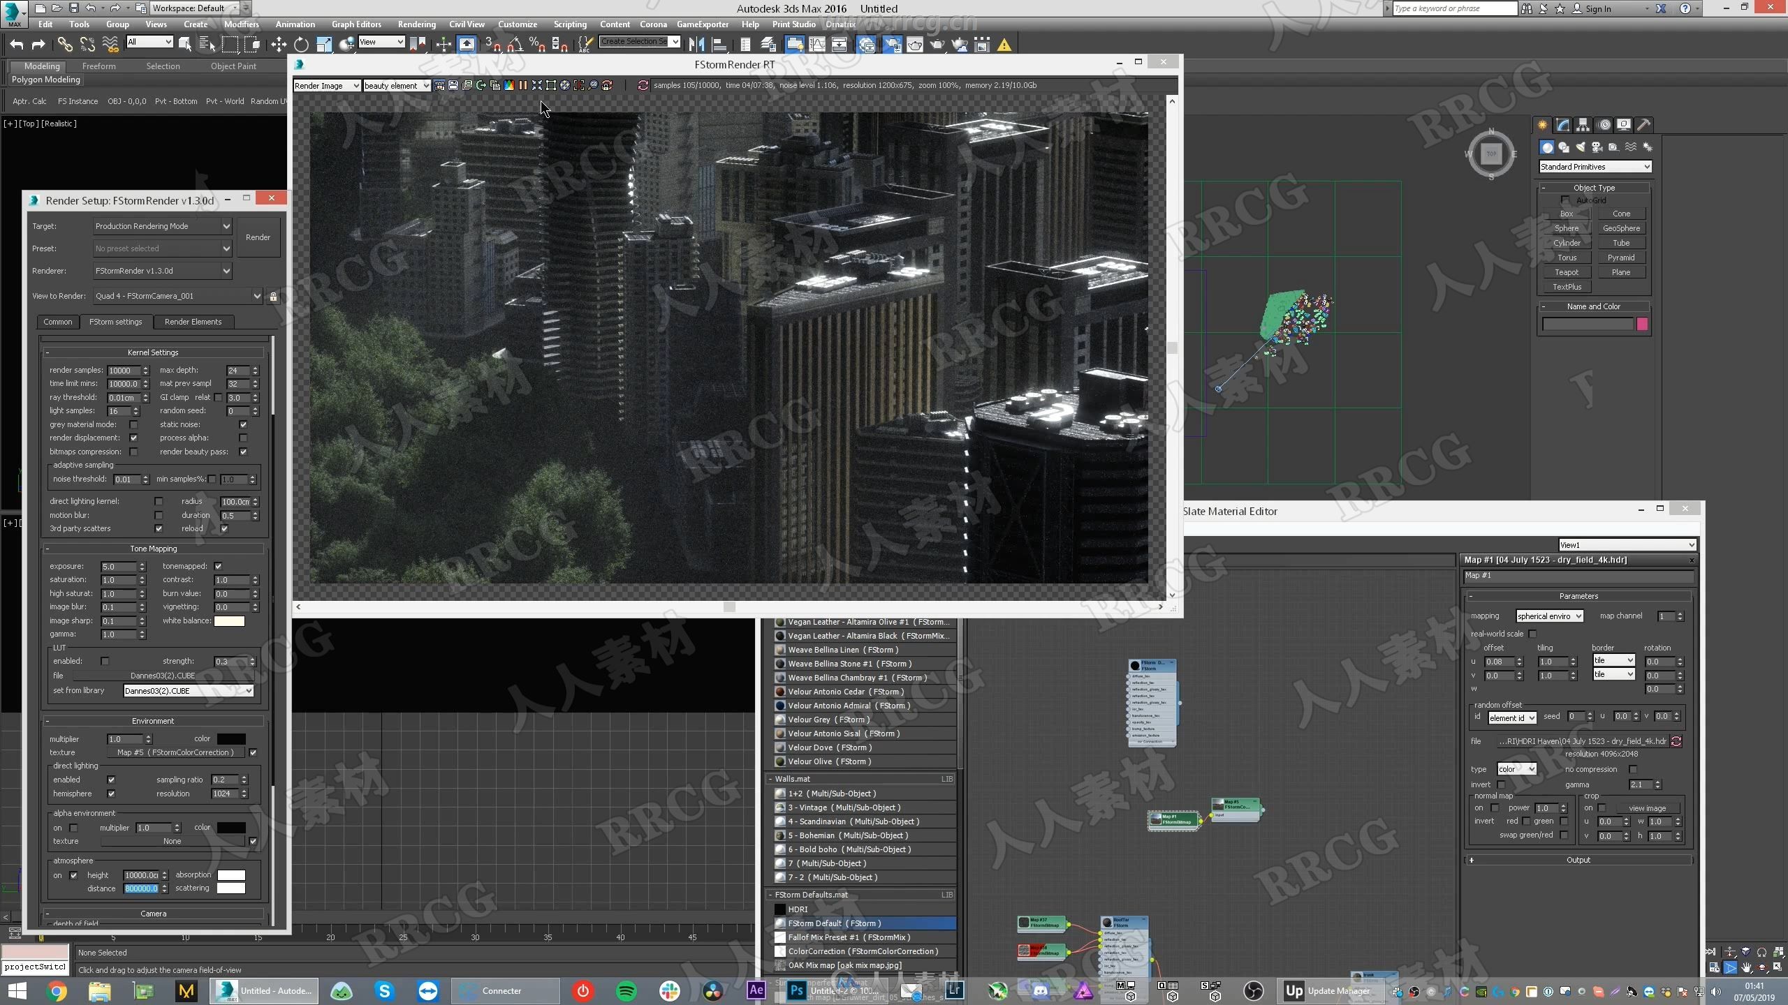Enable the LUT enabled checkbox
Screen dimensions: 1788x1005
point(105,661)
